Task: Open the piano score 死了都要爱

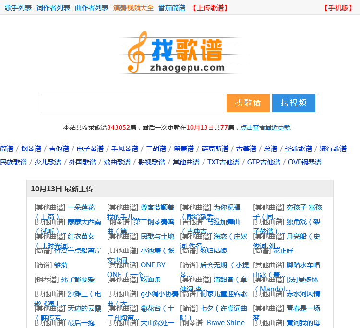Action: (x=78, y=279)
